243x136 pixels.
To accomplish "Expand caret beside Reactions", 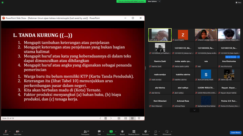I will tap(149, 131).
